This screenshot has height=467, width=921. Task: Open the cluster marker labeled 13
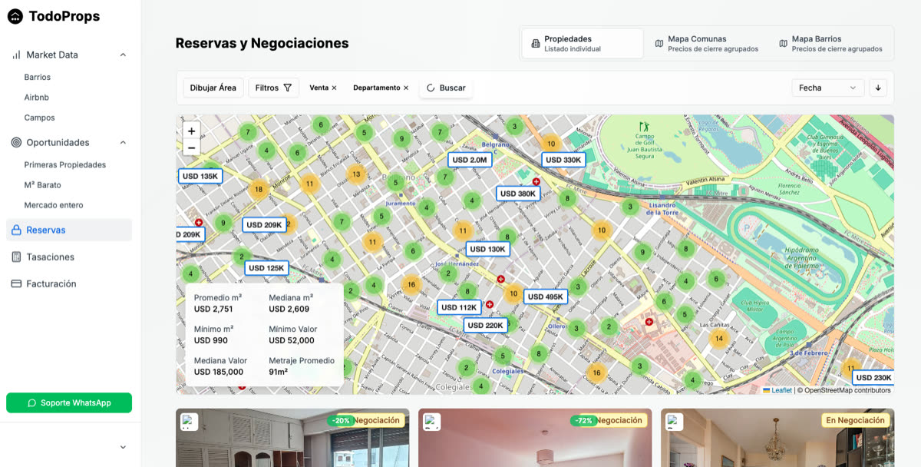[356, 174]
